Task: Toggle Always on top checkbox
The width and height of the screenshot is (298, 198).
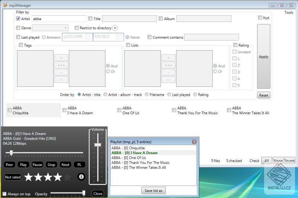Action: coord(4,194)
